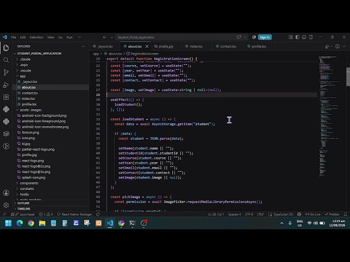Open the Windows Start button

[8, 223]
